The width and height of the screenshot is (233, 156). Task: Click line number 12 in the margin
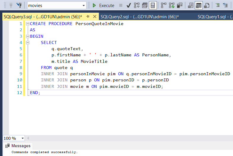[x=20, y=93]
